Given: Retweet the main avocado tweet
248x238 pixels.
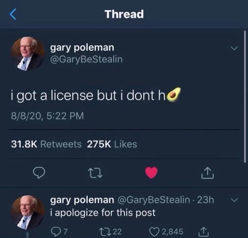Looking at the screenshot, I should 95,173.
